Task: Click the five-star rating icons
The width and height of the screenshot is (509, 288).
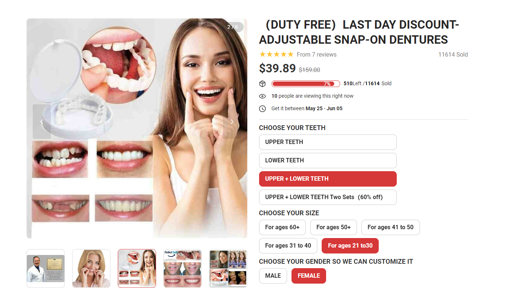Action: pyautogui.click(x=276, y=54)
